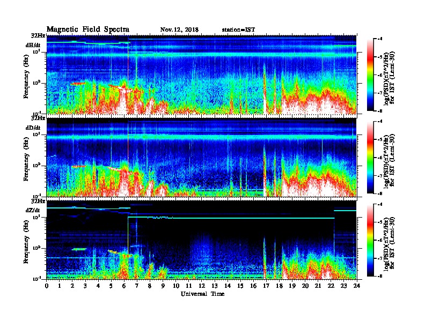Click the "Magnetic Field Spectra" title

tap(88, 29)
